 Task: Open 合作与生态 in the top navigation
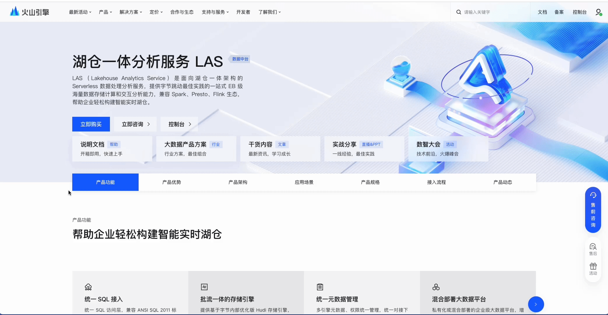[182, 12]
